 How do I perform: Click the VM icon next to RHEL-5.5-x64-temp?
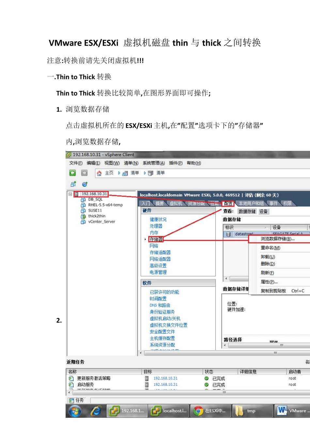tap(83, 205)
